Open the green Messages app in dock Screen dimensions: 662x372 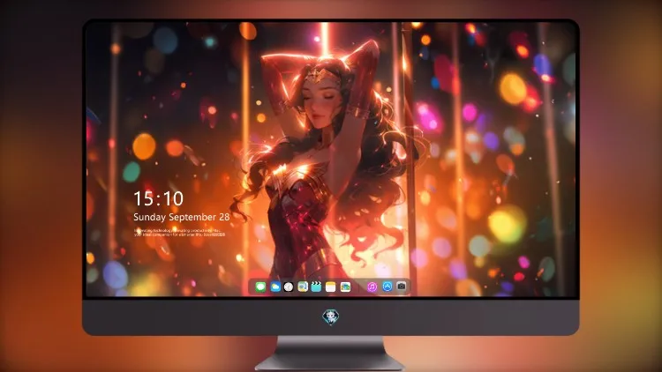pos(260,286)
